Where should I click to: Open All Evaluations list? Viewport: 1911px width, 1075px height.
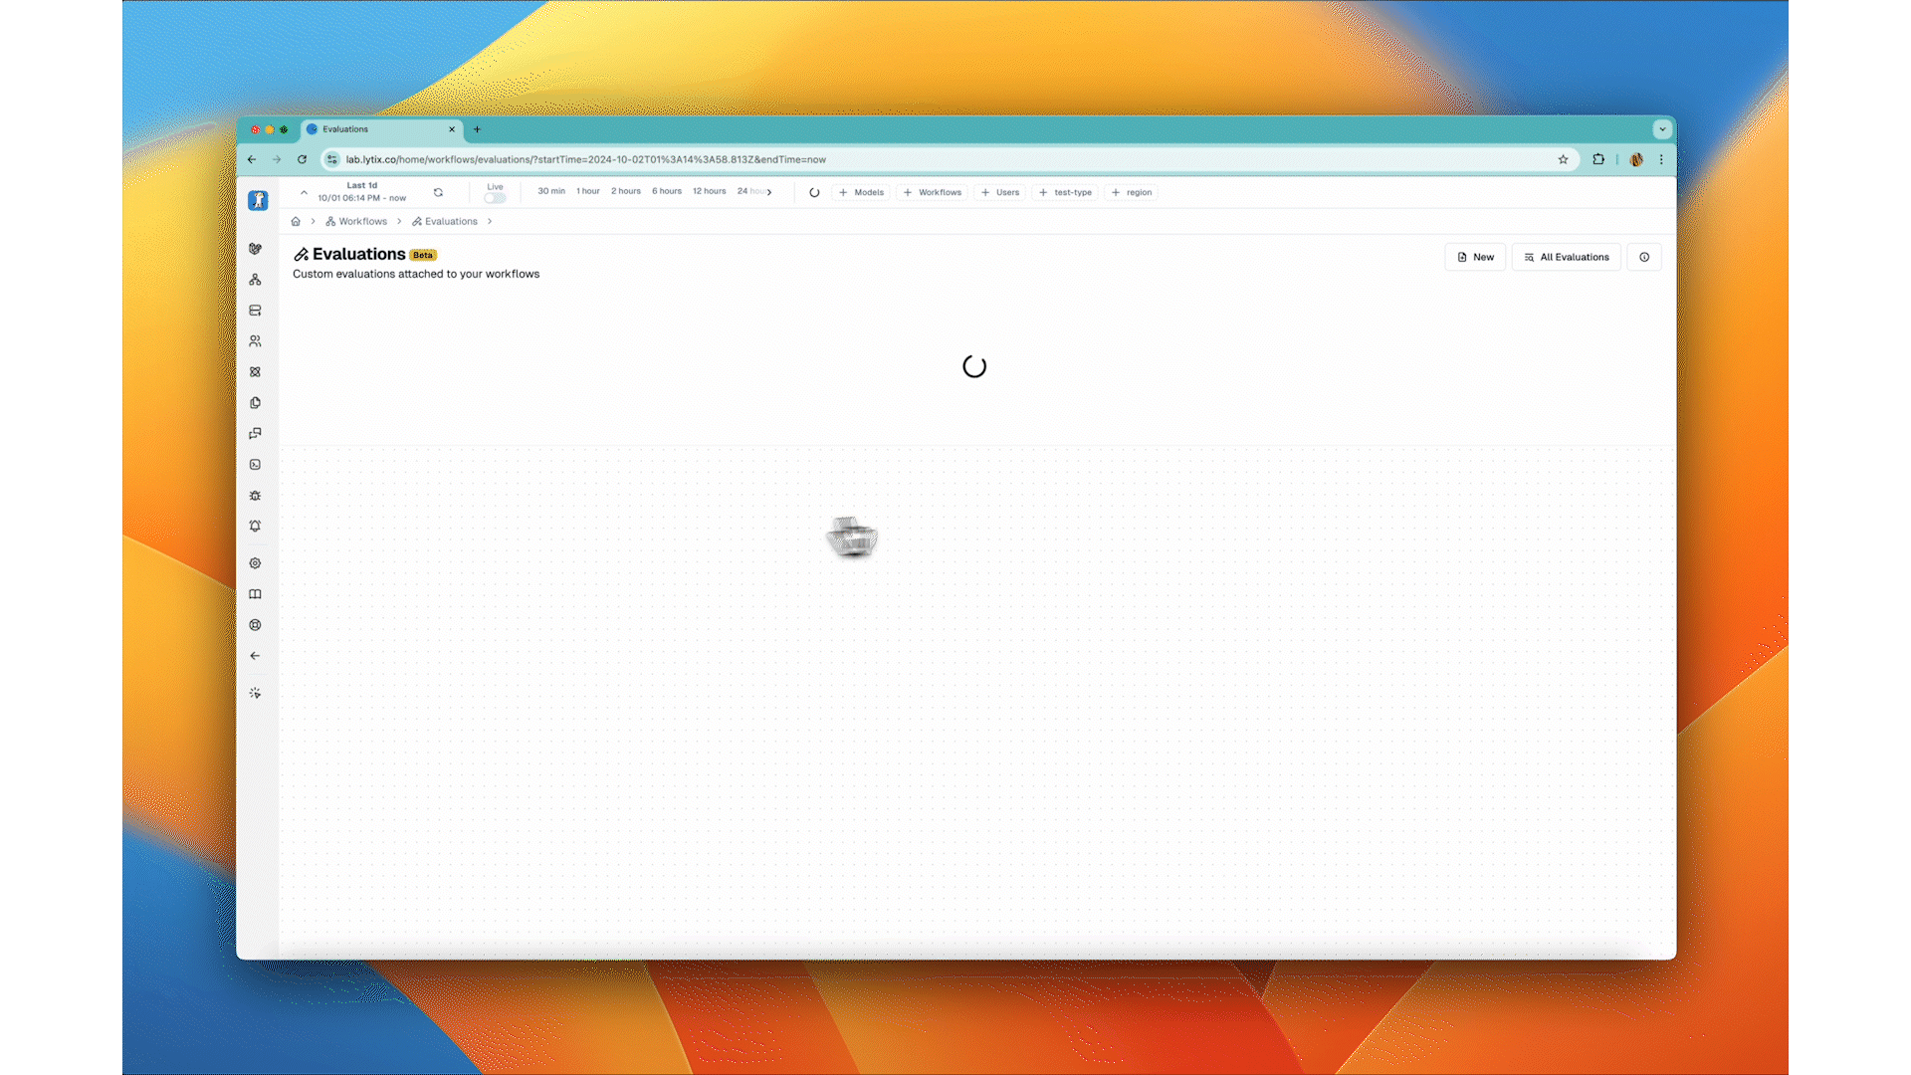point(1567,257)
